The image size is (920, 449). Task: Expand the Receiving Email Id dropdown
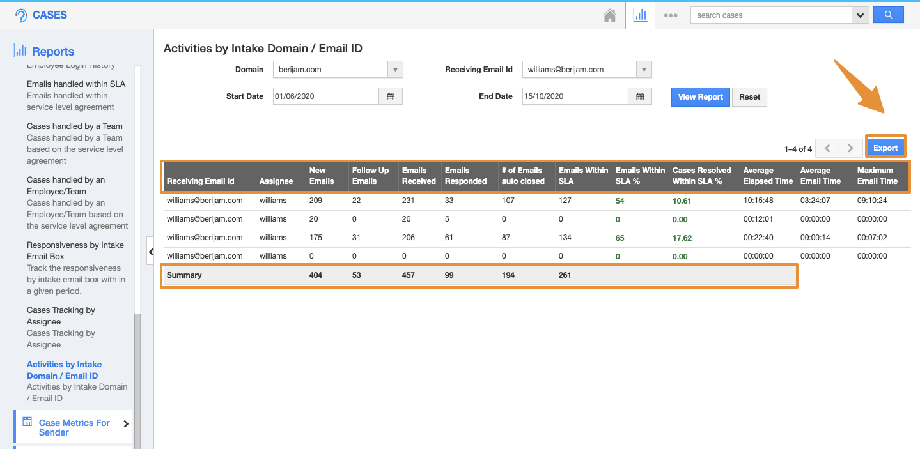coord(644,70)
